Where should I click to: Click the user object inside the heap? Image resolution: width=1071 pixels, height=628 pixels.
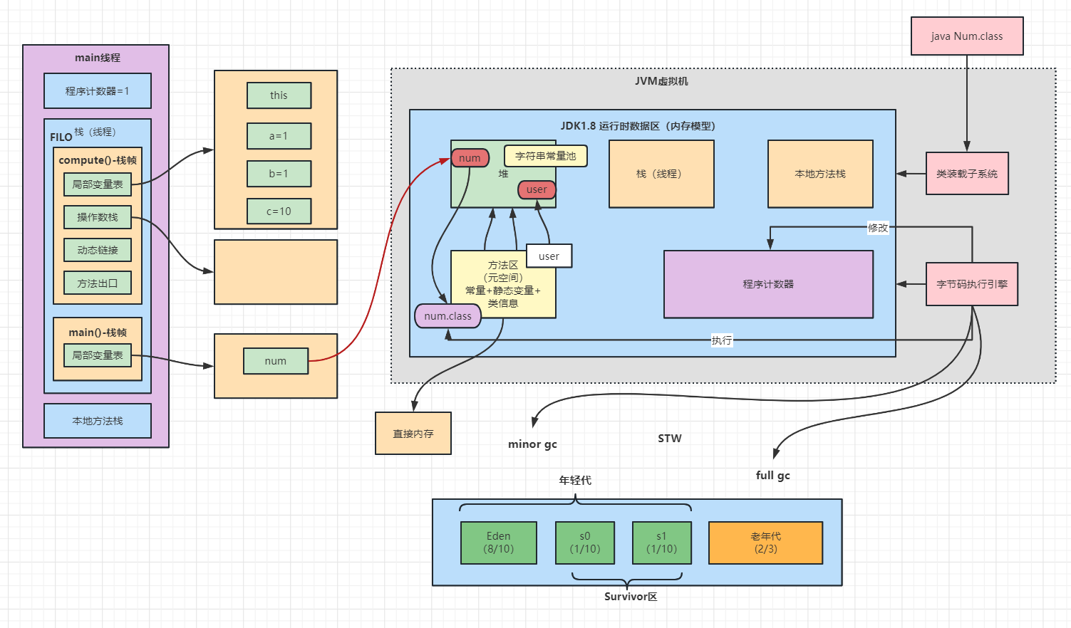click(537, 189)
